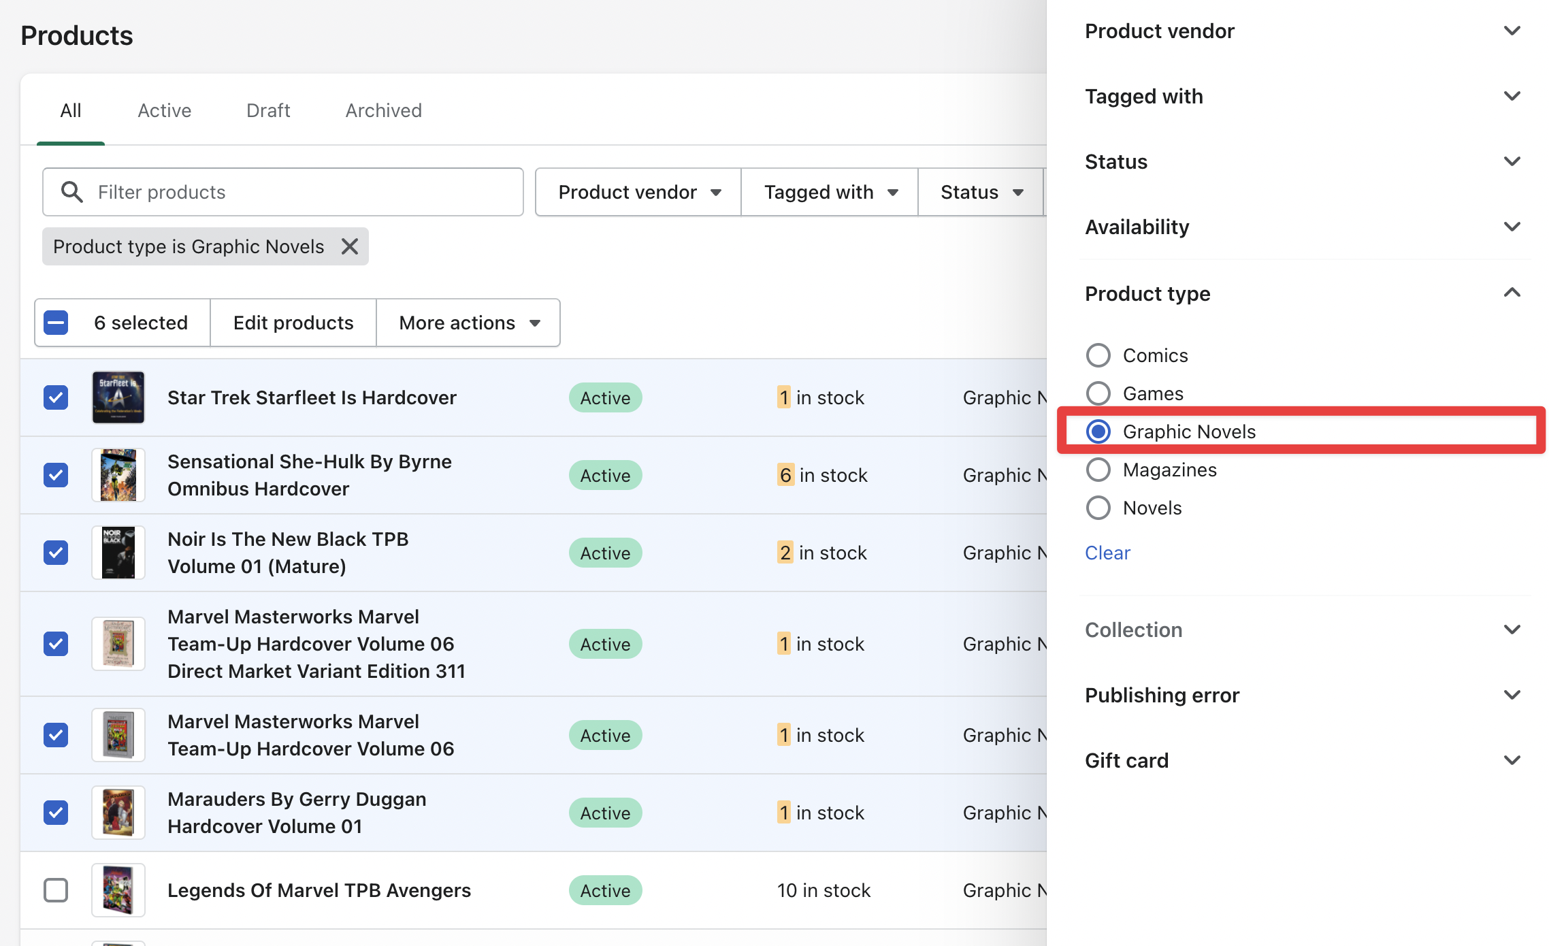Remove the Graphic Novels product type filter tag
This screenshot has width=1549, height=946.
click(x=350, y=246)
